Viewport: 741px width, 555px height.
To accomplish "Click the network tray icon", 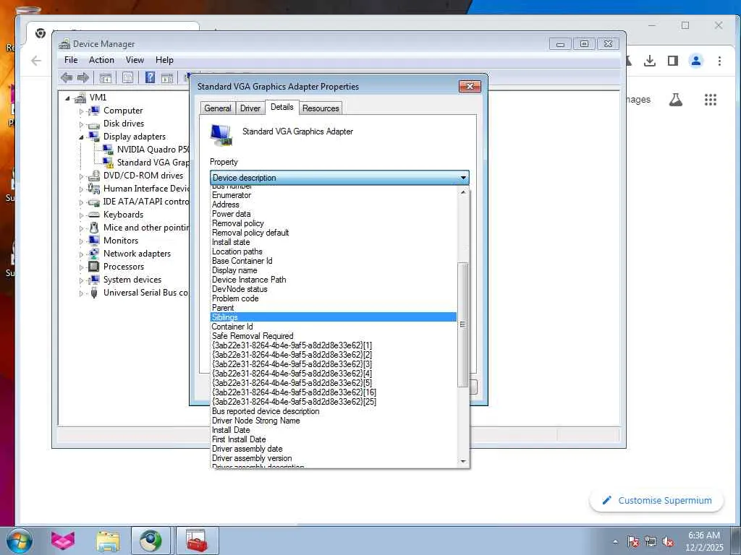I will pyautogui.click(x=651, y=542).
